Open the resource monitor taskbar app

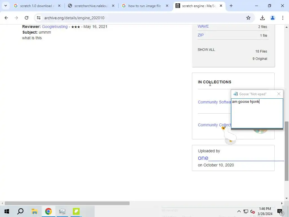[62, 211]
